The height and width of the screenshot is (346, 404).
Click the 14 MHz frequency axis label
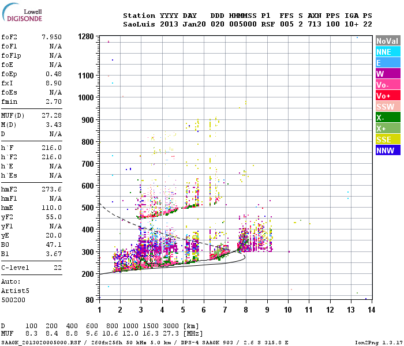point(371,310)
